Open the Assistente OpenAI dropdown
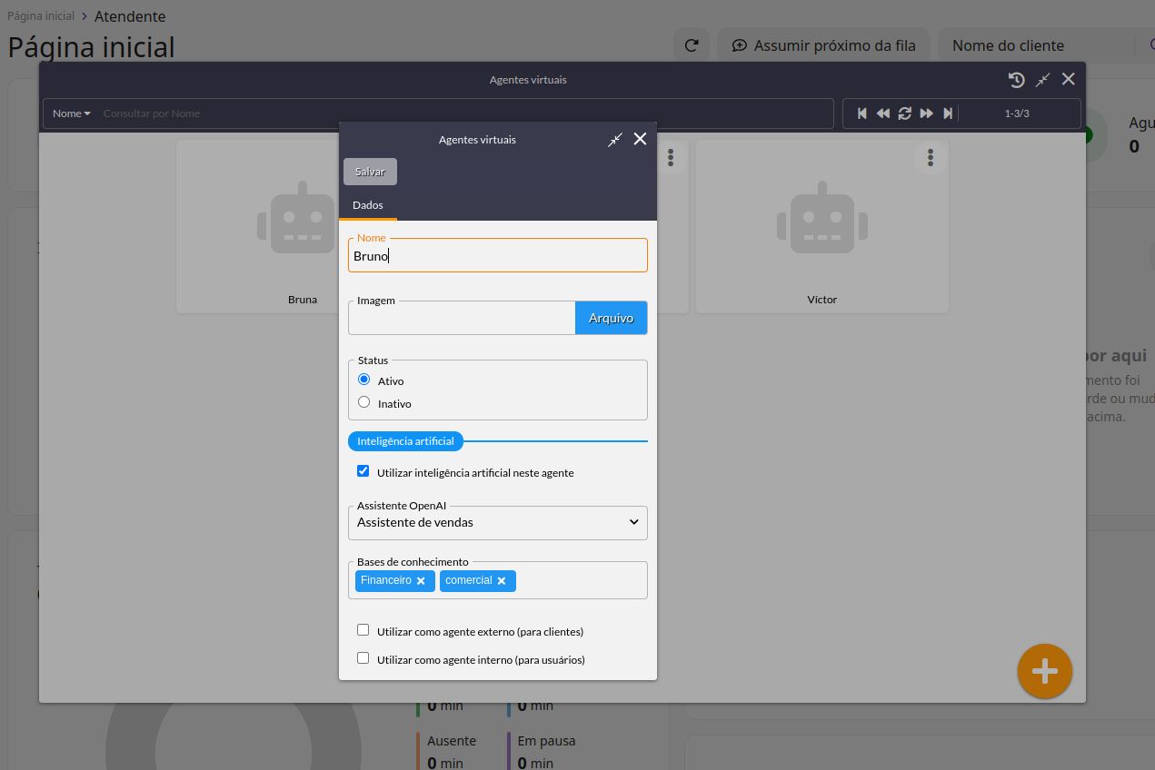 tap(498, 522)
